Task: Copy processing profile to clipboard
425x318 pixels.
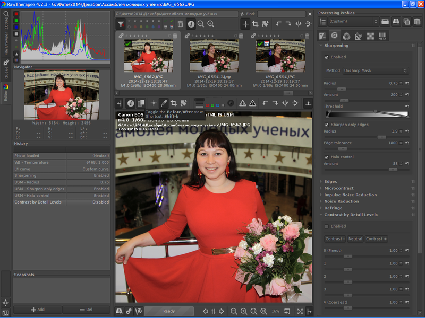Action: (x=406, y=21)
